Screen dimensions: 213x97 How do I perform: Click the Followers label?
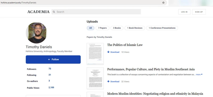tap(32, 69)
